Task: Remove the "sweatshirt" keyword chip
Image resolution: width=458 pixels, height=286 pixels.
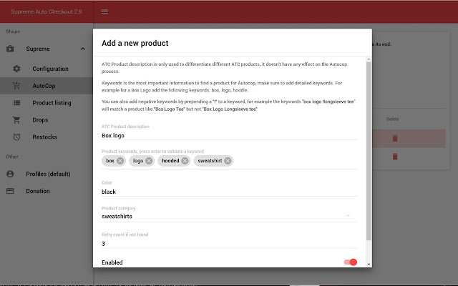Action: pos(228,161)
